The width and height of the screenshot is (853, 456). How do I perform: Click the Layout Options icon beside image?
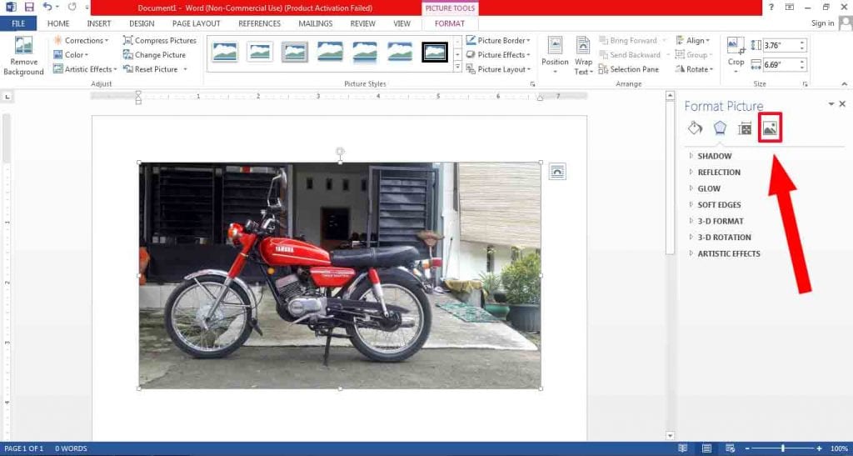coord(557,172)
